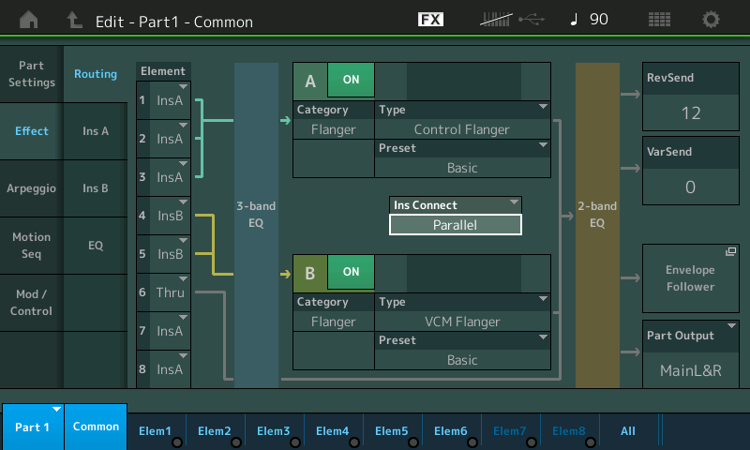
Task: Click the Common button
Action: click(x=96, y=427)
